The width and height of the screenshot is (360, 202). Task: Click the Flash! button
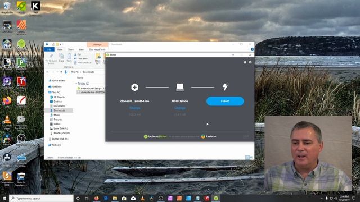coord(225,101)
